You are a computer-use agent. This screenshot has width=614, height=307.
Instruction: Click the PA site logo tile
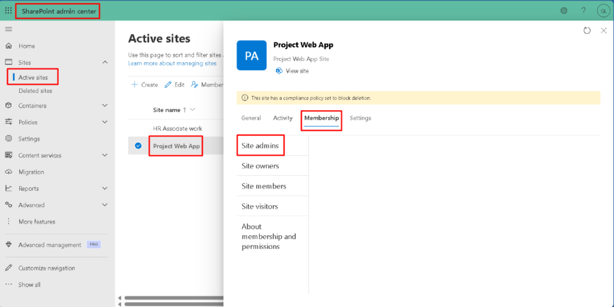(251, 56)
